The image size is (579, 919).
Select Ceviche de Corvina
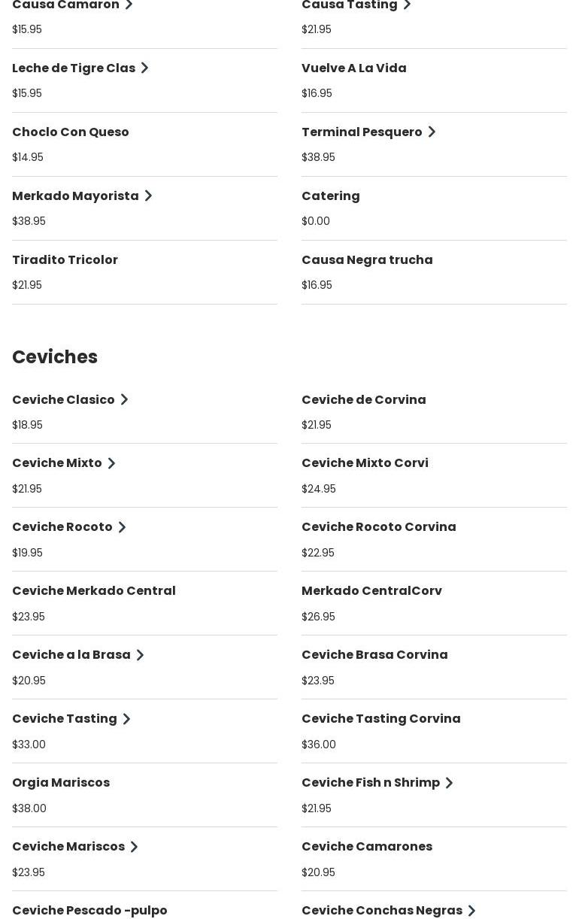point(364,400)
